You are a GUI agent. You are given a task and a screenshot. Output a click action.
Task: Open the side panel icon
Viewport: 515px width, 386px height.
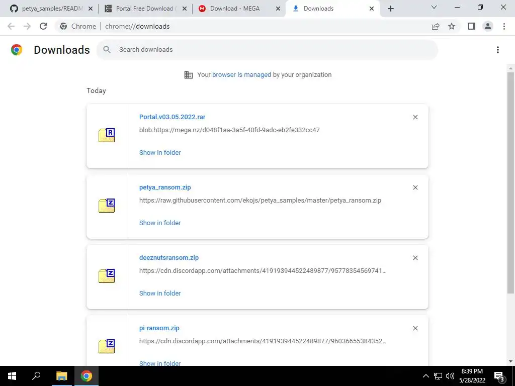(472, 26)
